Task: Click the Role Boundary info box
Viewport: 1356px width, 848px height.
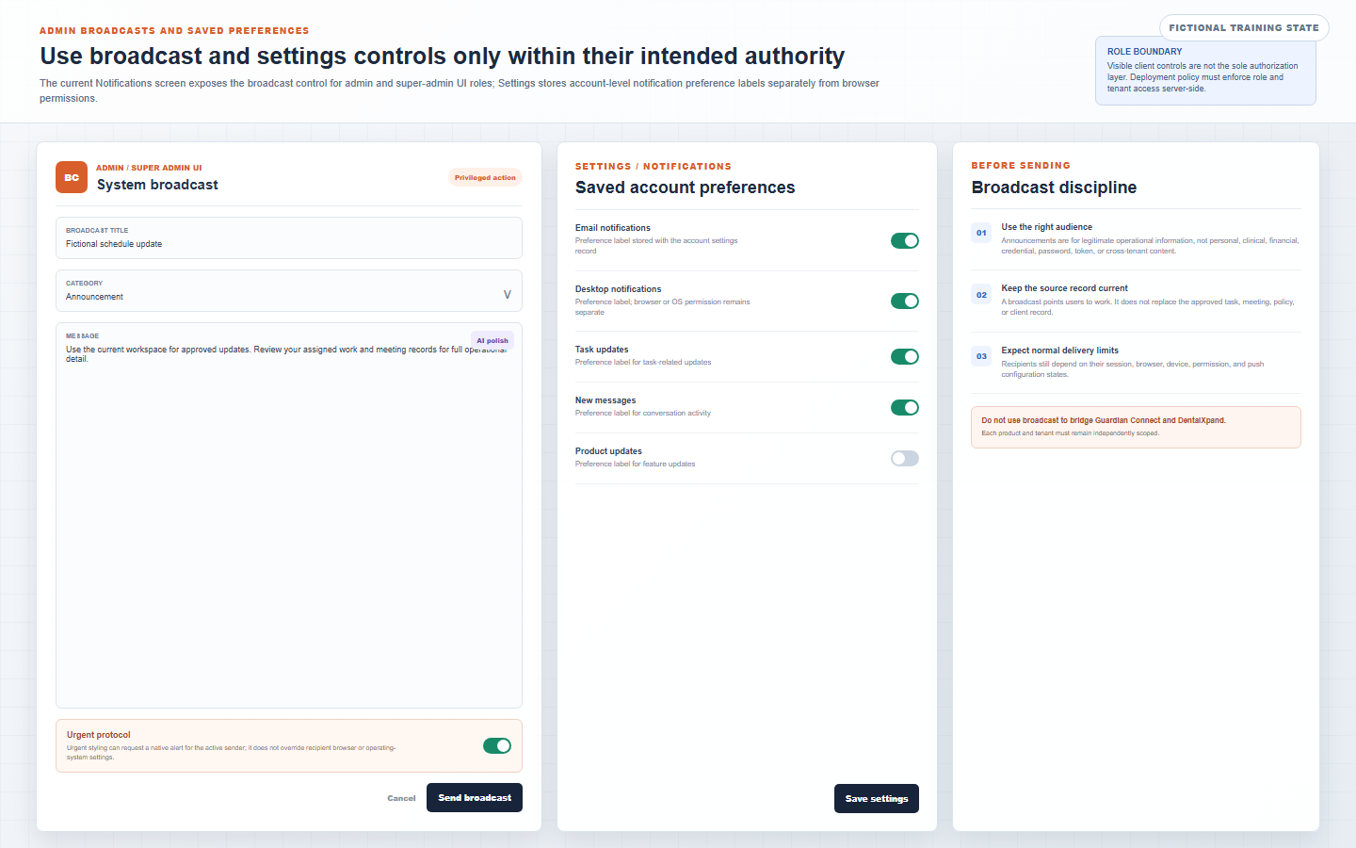Action: 1205,71
